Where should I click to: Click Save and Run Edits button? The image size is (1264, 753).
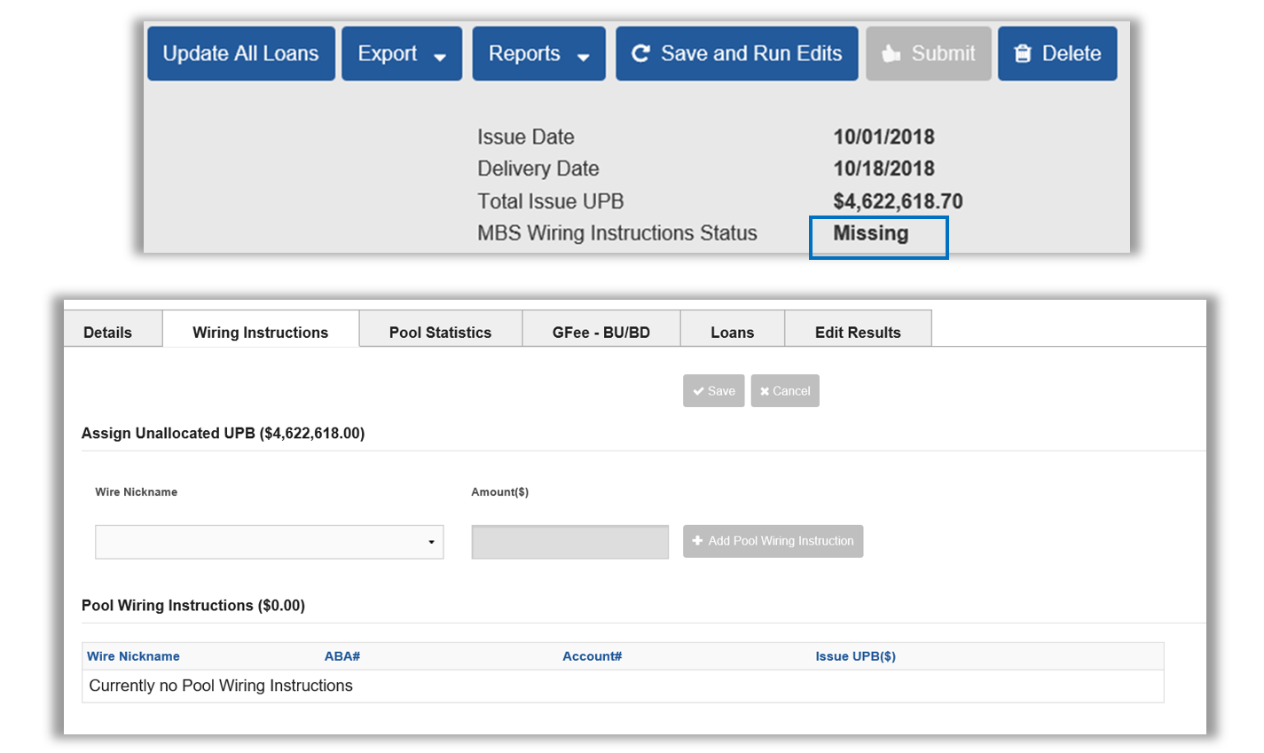click(736, 53)
